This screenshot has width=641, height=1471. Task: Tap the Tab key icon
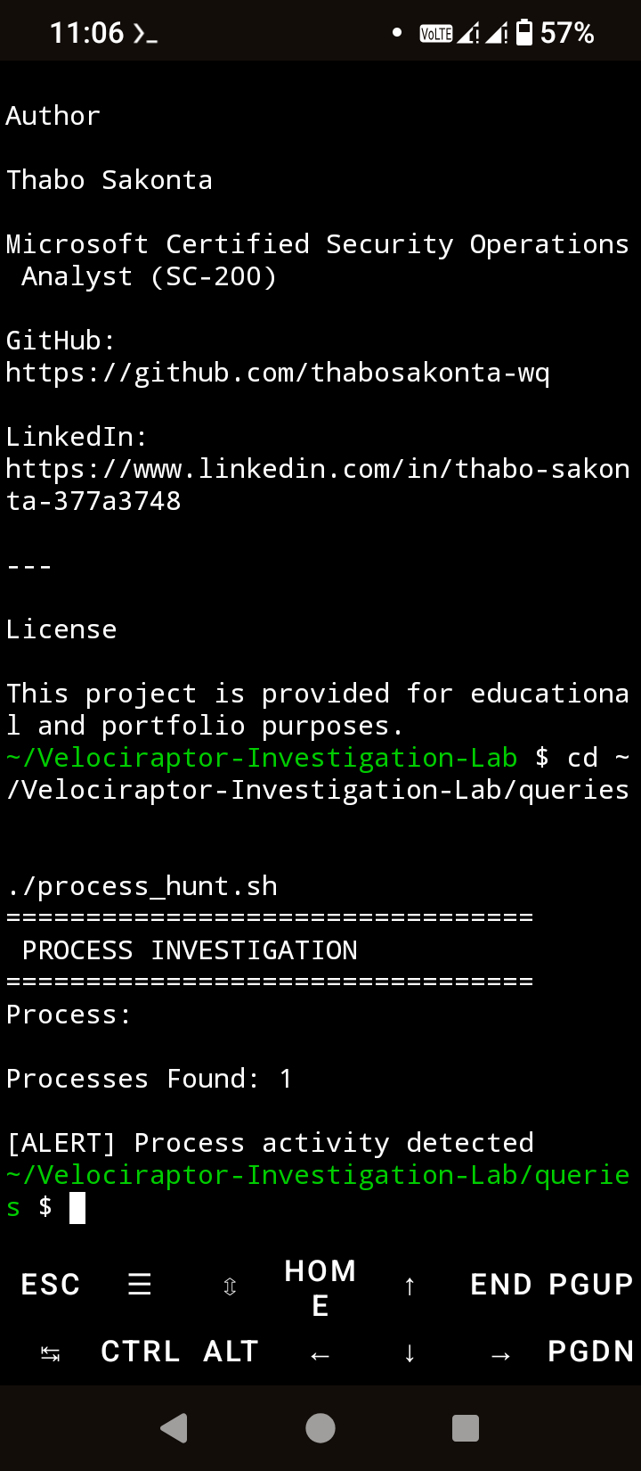51,1354
